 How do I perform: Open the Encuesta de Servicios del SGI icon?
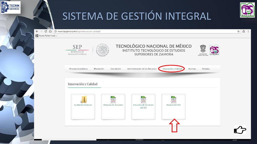(143, 99)
